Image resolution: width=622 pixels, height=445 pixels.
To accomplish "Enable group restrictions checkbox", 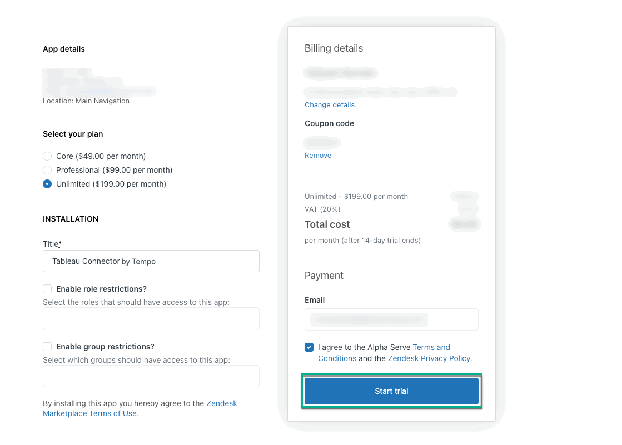I will pyautogui.click(x=47, y=347).
